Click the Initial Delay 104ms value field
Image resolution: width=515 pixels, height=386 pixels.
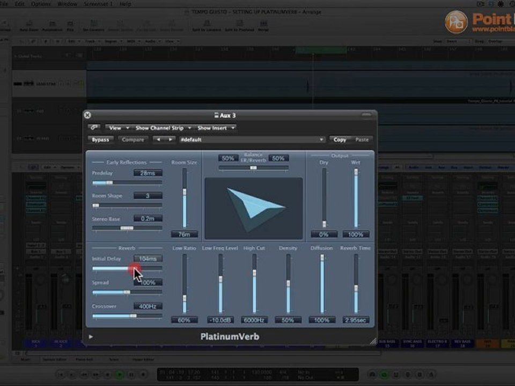[x=148, y=258]
